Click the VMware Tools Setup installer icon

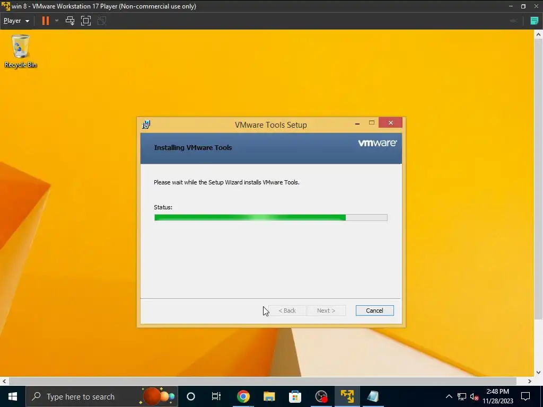[146, 125]
